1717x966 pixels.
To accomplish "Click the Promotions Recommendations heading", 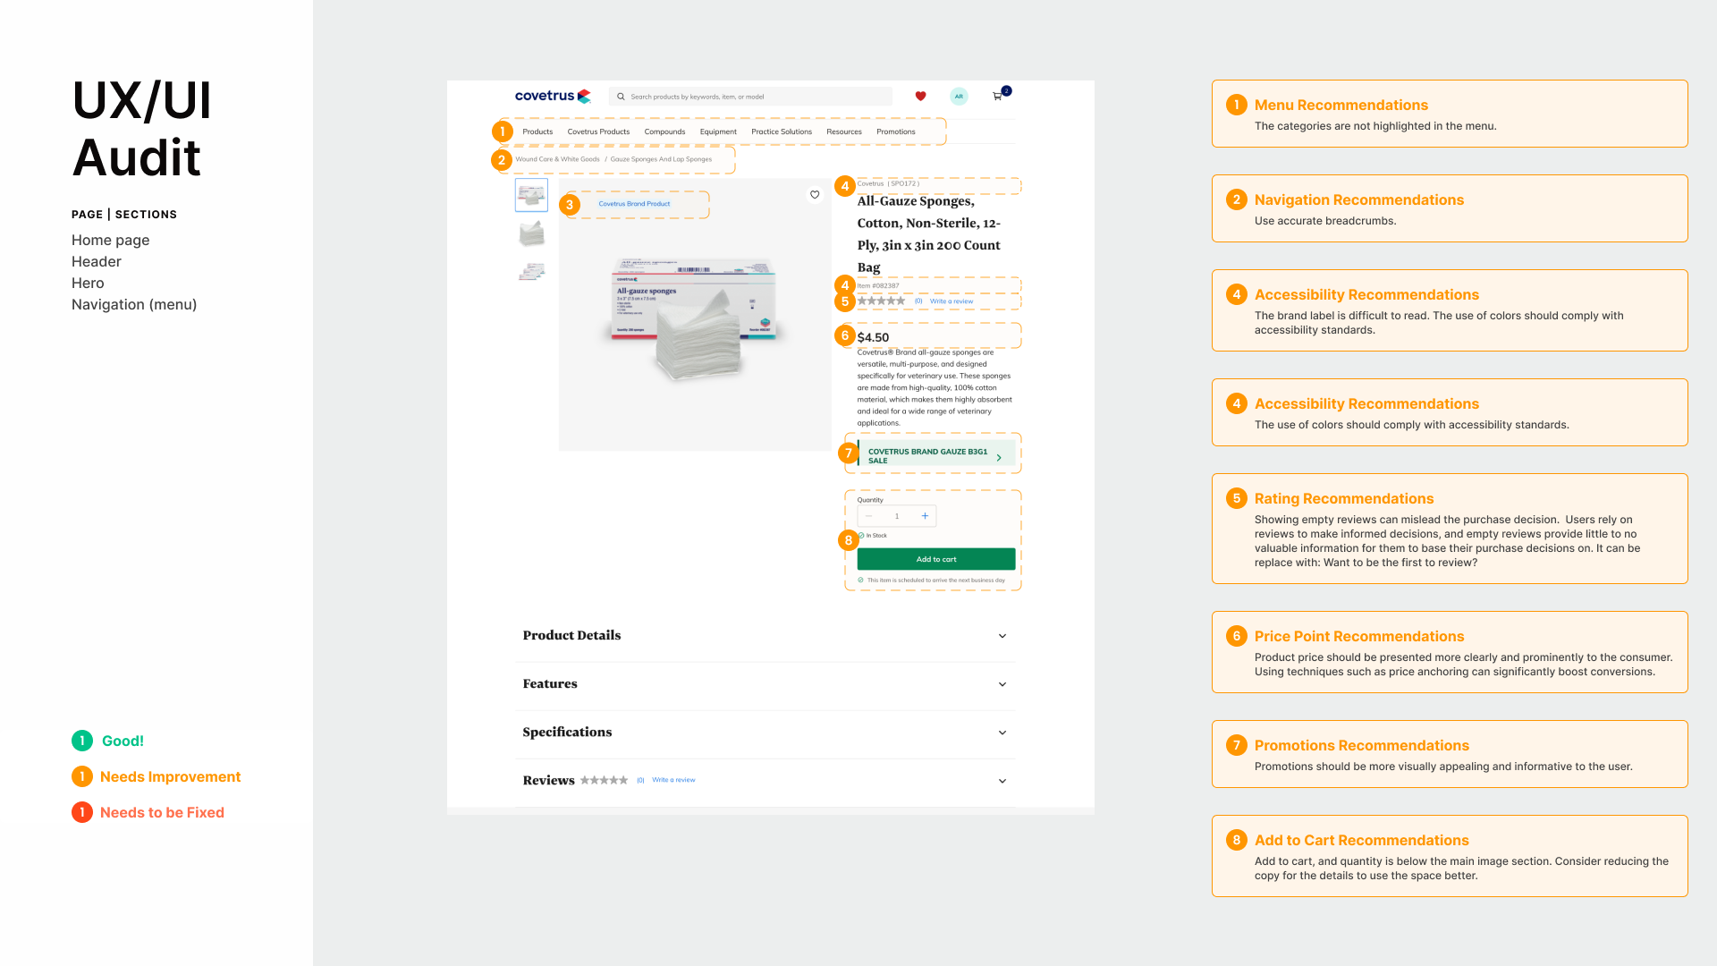I will coord(1362,745).
